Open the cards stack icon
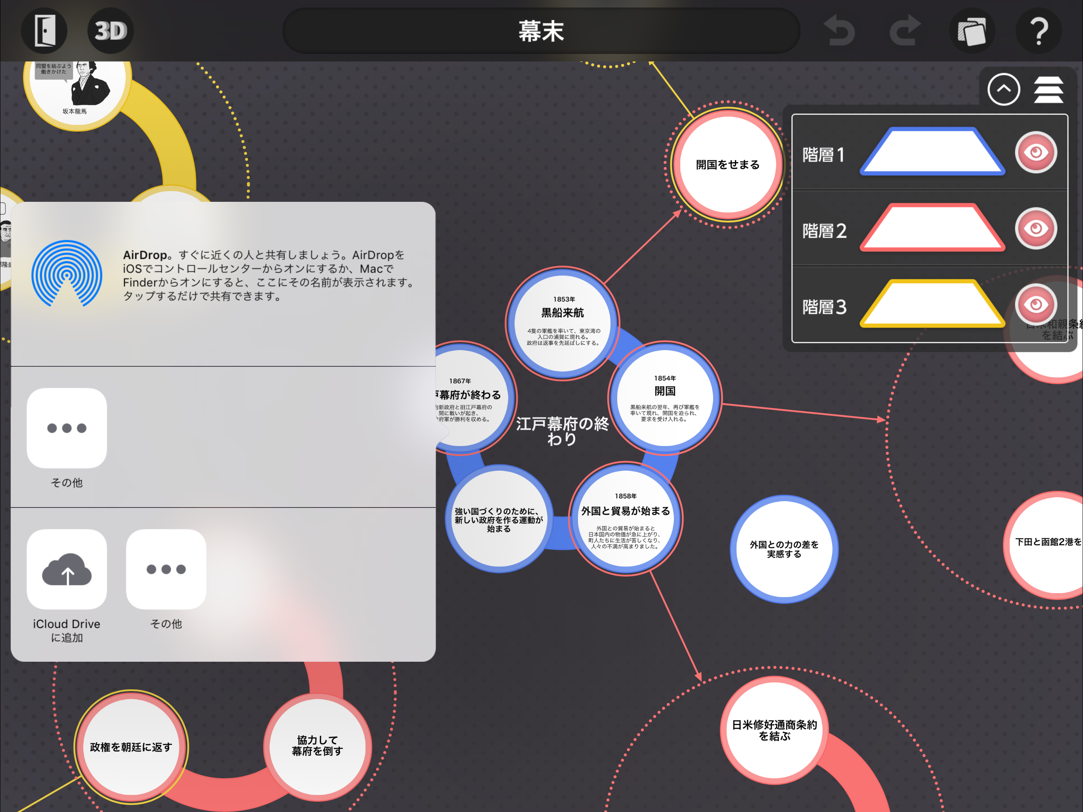Viewport: 1083px width, 812px height. point(972,31)
